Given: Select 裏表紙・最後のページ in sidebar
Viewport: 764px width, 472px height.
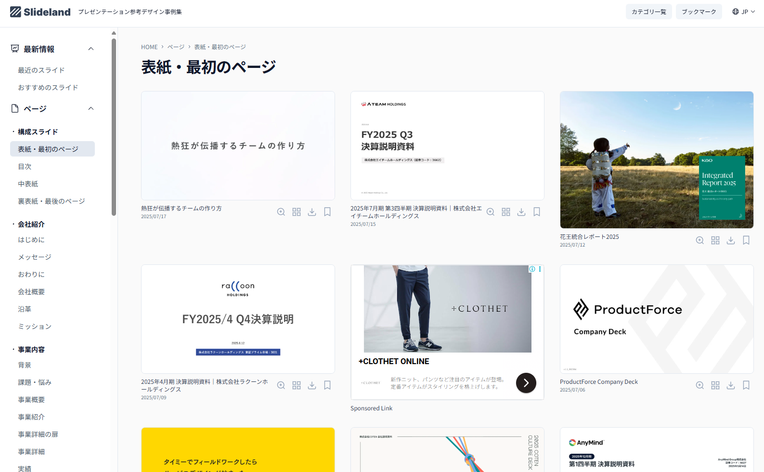Looking at the screenshot, I should pos(52,201).
